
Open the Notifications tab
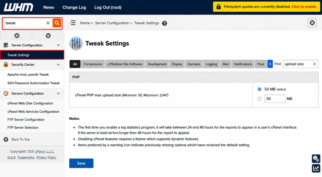[243, 64]
